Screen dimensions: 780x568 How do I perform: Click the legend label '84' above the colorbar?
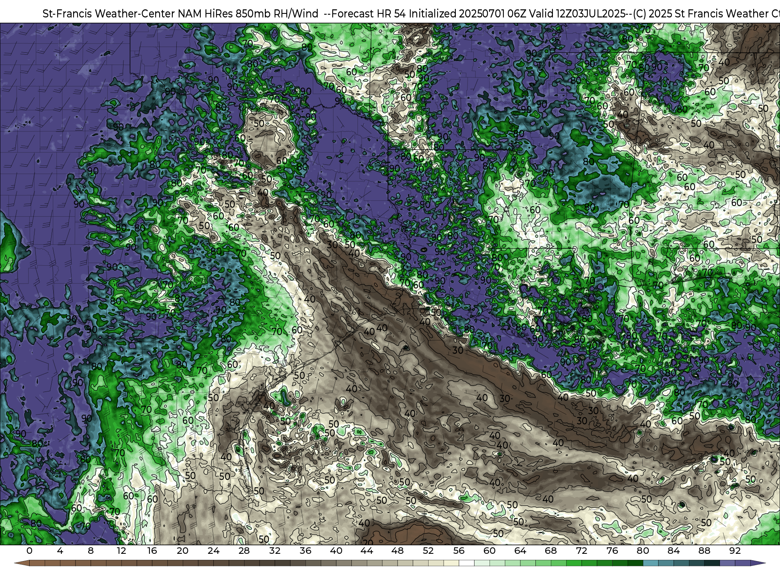pos(674,551)
